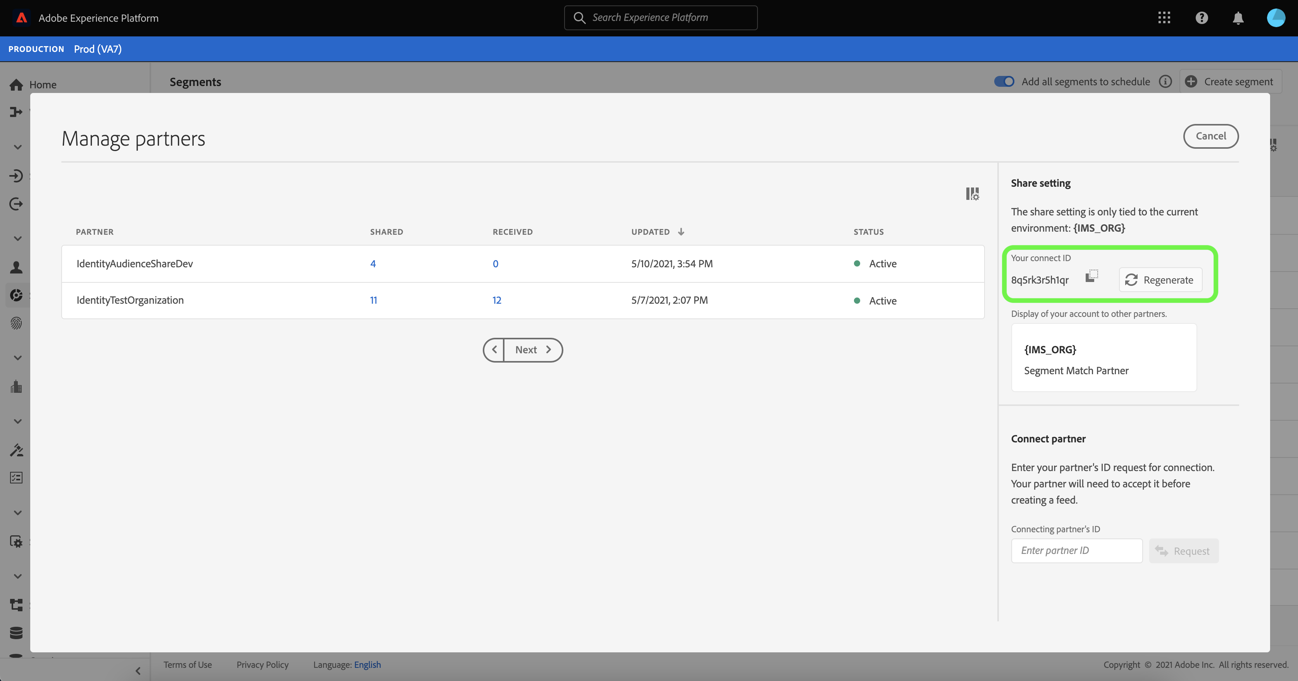The width and height of the screenshot is (1298, 681).
Task: Focus the Search Experience Platform box
Action: coord(661,18)
